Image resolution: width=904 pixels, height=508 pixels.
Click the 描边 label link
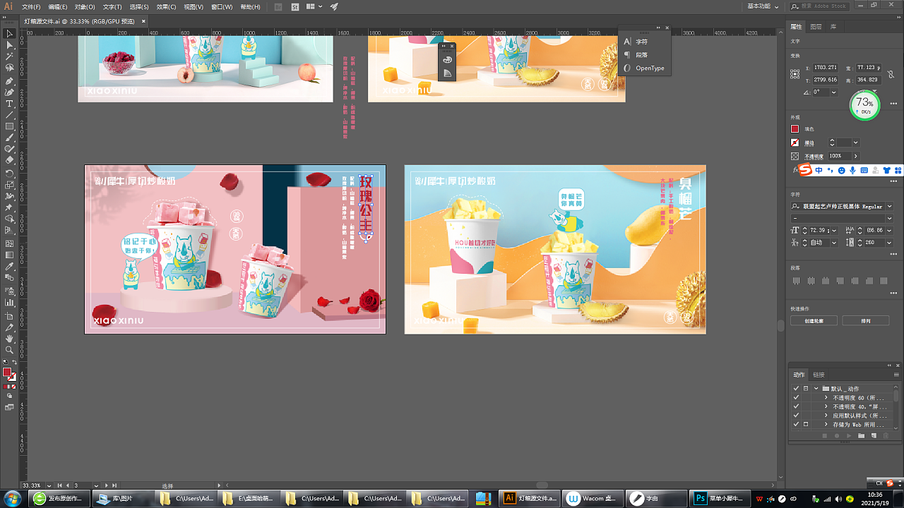pos(809,143)
